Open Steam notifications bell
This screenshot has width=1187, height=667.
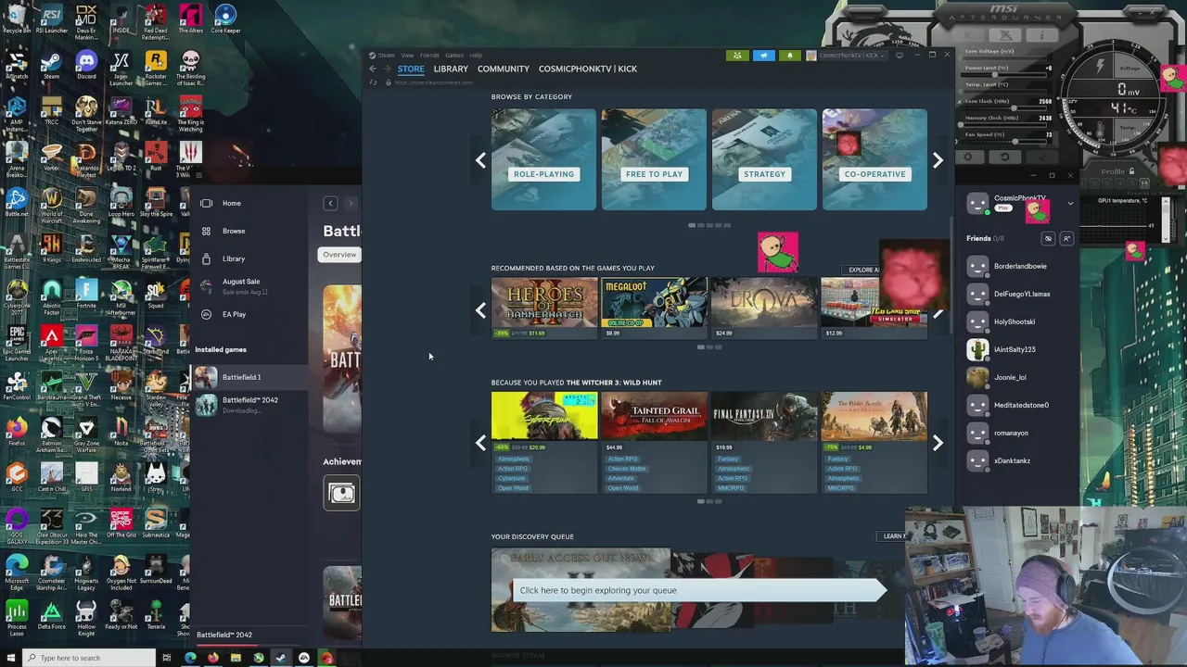click(x=790, y=56)
